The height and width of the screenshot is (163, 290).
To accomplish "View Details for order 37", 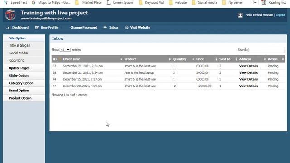I will click(248, 66).
